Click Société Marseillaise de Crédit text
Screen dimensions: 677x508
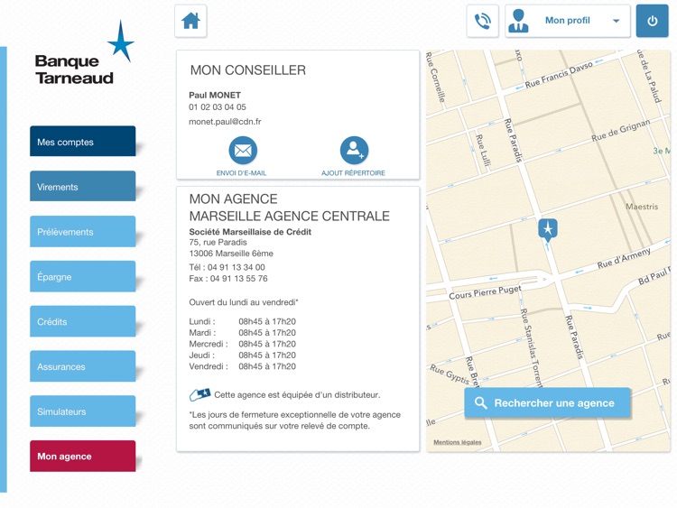click(250, 232)
